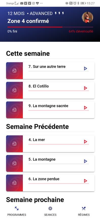Tap the Zone 4 confirmé program header
The height and width of the screenshot is (218, 100).
(28, 21)
